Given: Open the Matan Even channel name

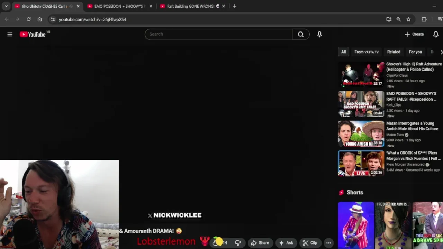Looking at the screenshot, I should point(395,135).
